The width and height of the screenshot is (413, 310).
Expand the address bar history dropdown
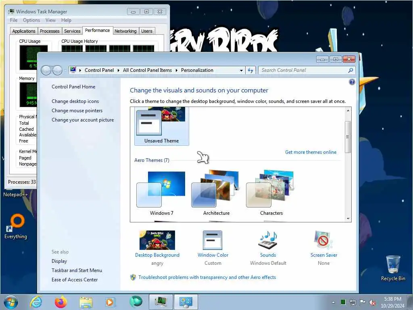point(241,70)
